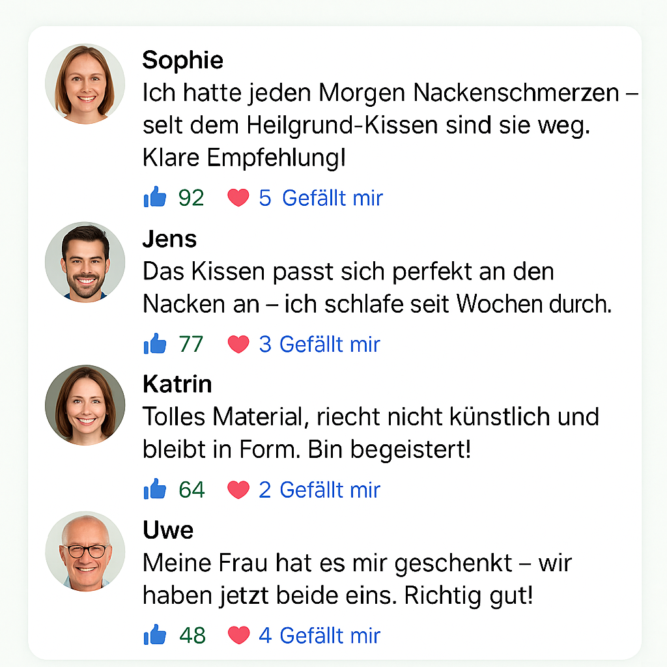Click the thumbs-up icon under Jens's comment
The width and height of the screenshot is (667, 667).
(x=155, y=343)
